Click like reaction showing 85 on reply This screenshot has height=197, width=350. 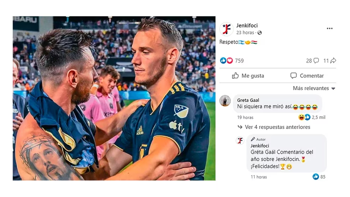coord(316,177)
